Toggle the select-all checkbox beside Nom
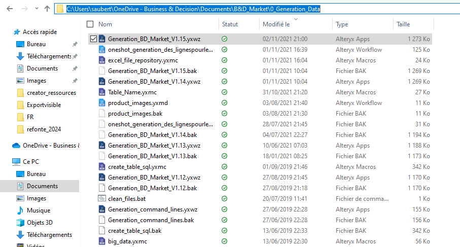 (x=90, y=24)
